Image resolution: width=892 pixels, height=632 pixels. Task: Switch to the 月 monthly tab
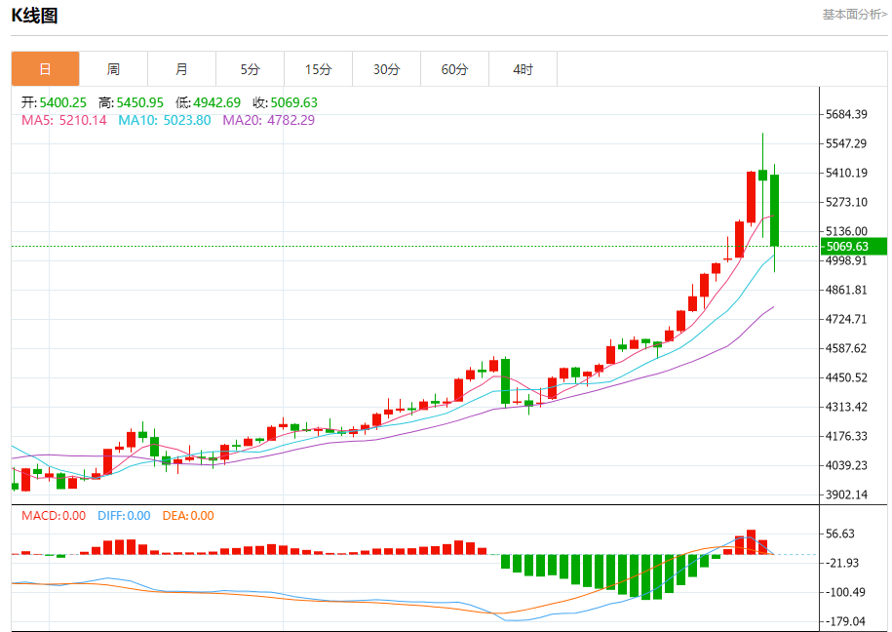coord(181,69)
